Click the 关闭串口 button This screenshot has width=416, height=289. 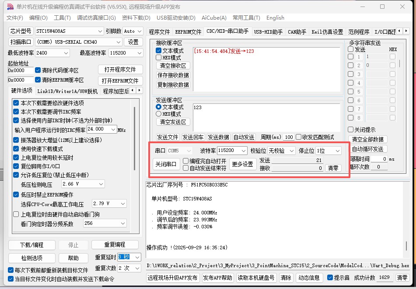(166, 165)
